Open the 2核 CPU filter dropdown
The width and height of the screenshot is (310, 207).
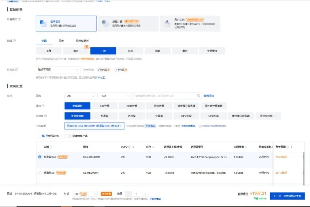click(81, 96)
